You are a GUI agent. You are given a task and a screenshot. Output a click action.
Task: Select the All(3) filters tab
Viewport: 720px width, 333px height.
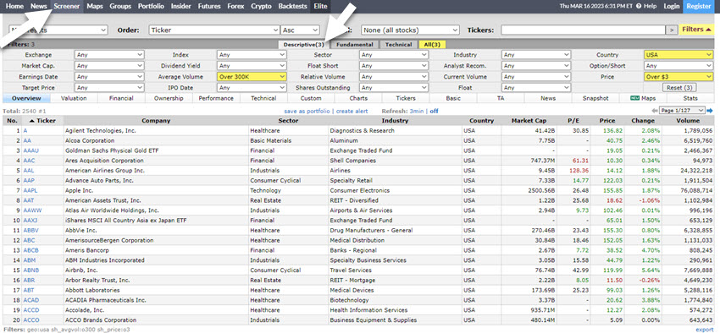(x=432, y=45)
